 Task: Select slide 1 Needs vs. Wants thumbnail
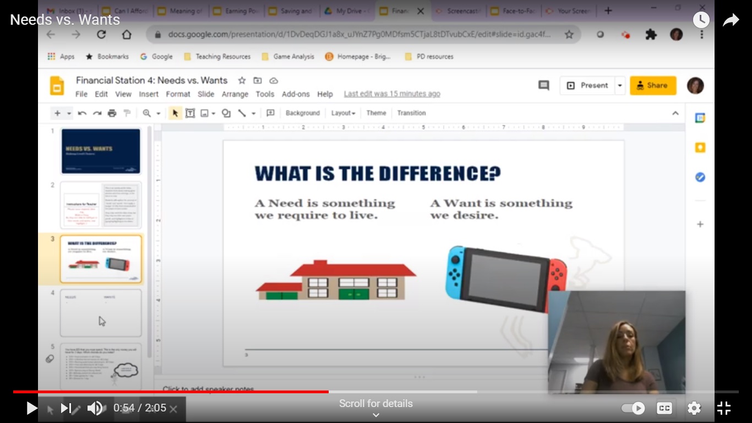coord(101,151)
